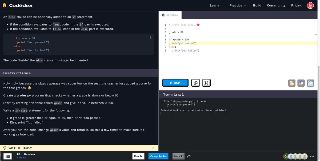Select the copy-to-clipboard icon beside Run
The width and height of the screenshot is (320, 161).
[x=195, y=82]
